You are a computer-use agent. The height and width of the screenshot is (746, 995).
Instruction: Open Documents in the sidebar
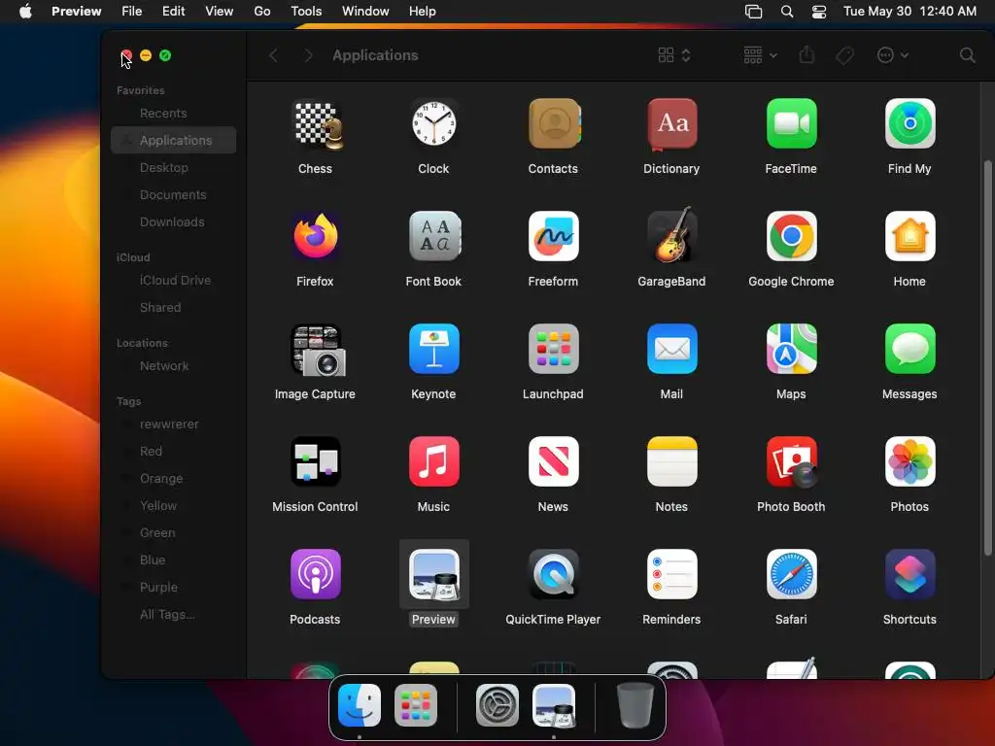173,194
